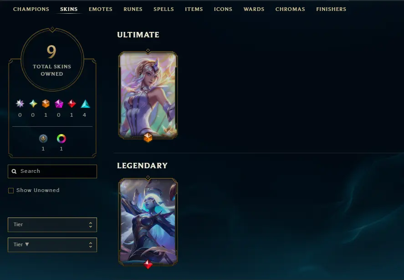Image resolution: width=404 pixels, height=280 pixels.
Task: Click the grey legacy skins emblem icon
Action: (43, 139)
